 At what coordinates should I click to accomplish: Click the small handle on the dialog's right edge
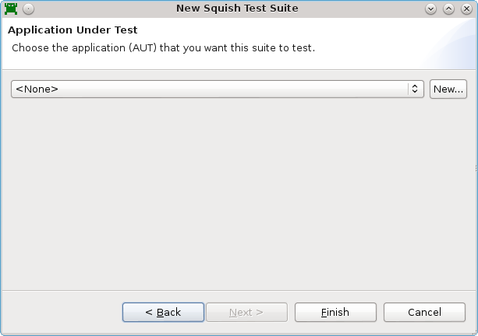click(476, 168)
